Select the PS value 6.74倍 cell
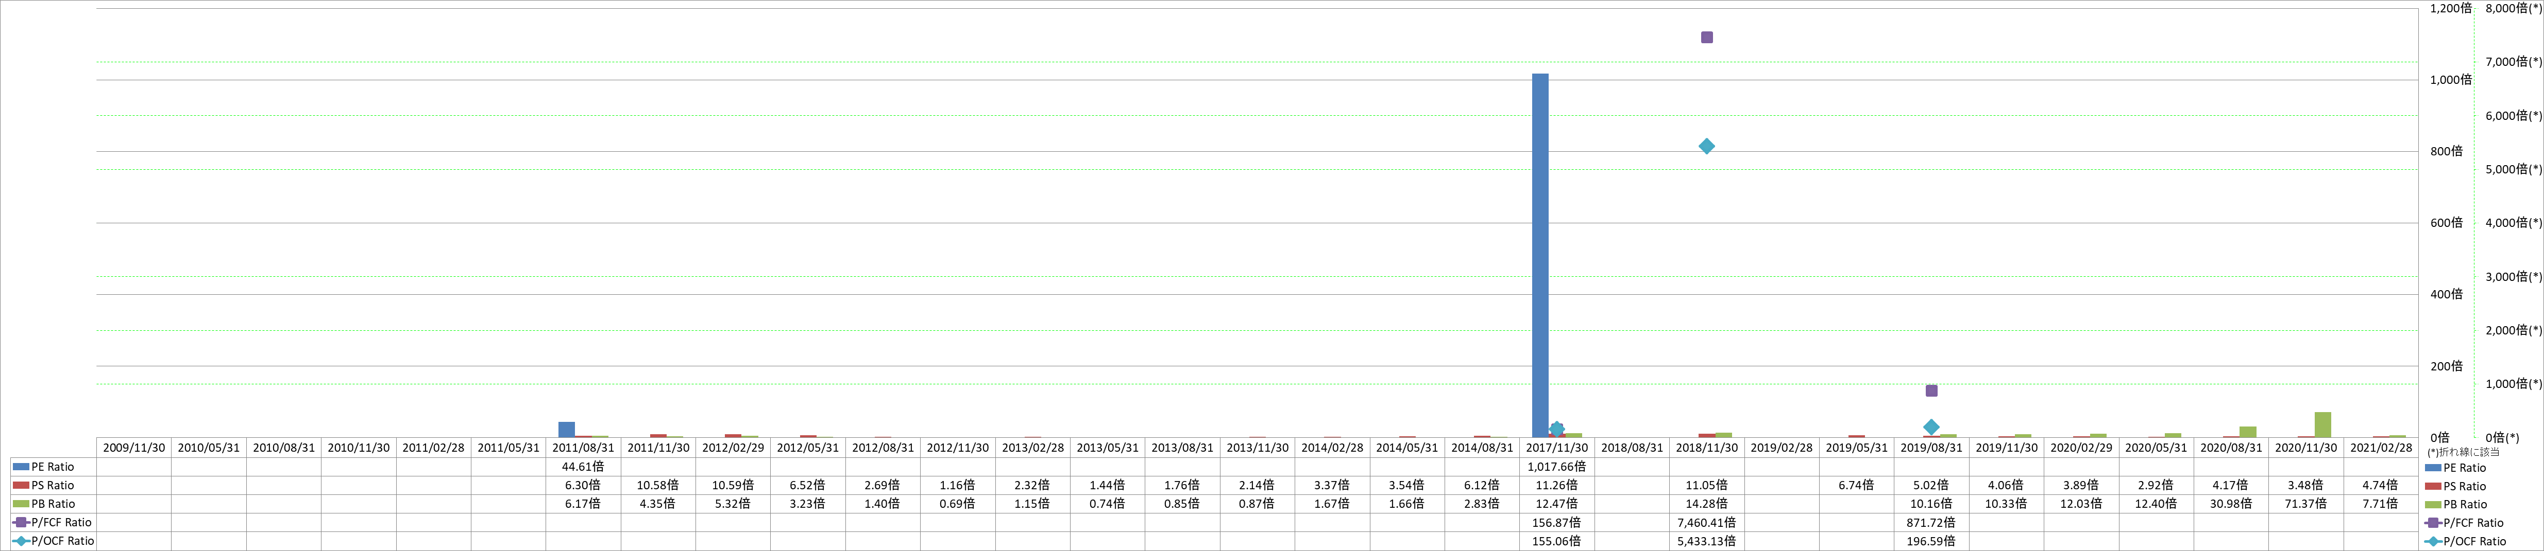 tap(1857, 485)
